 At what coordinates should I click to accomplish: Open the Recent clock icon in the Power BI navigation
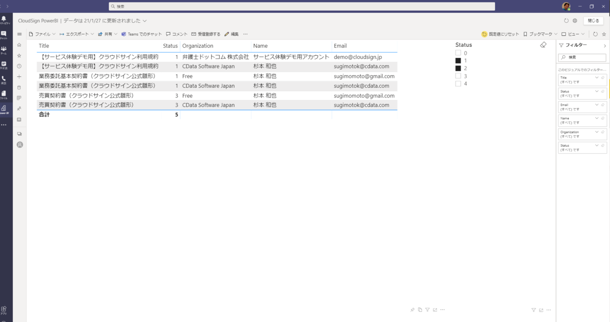(x=19, y=66)
